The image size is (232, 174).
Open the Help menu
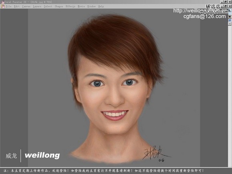[x=101, y=6]
